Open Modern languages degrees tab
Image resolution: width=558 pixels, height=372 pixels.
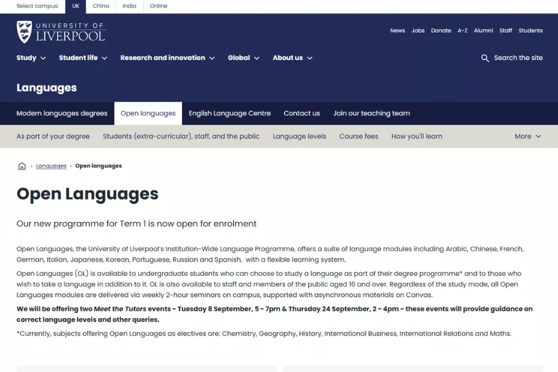click(x=62, y=113)
